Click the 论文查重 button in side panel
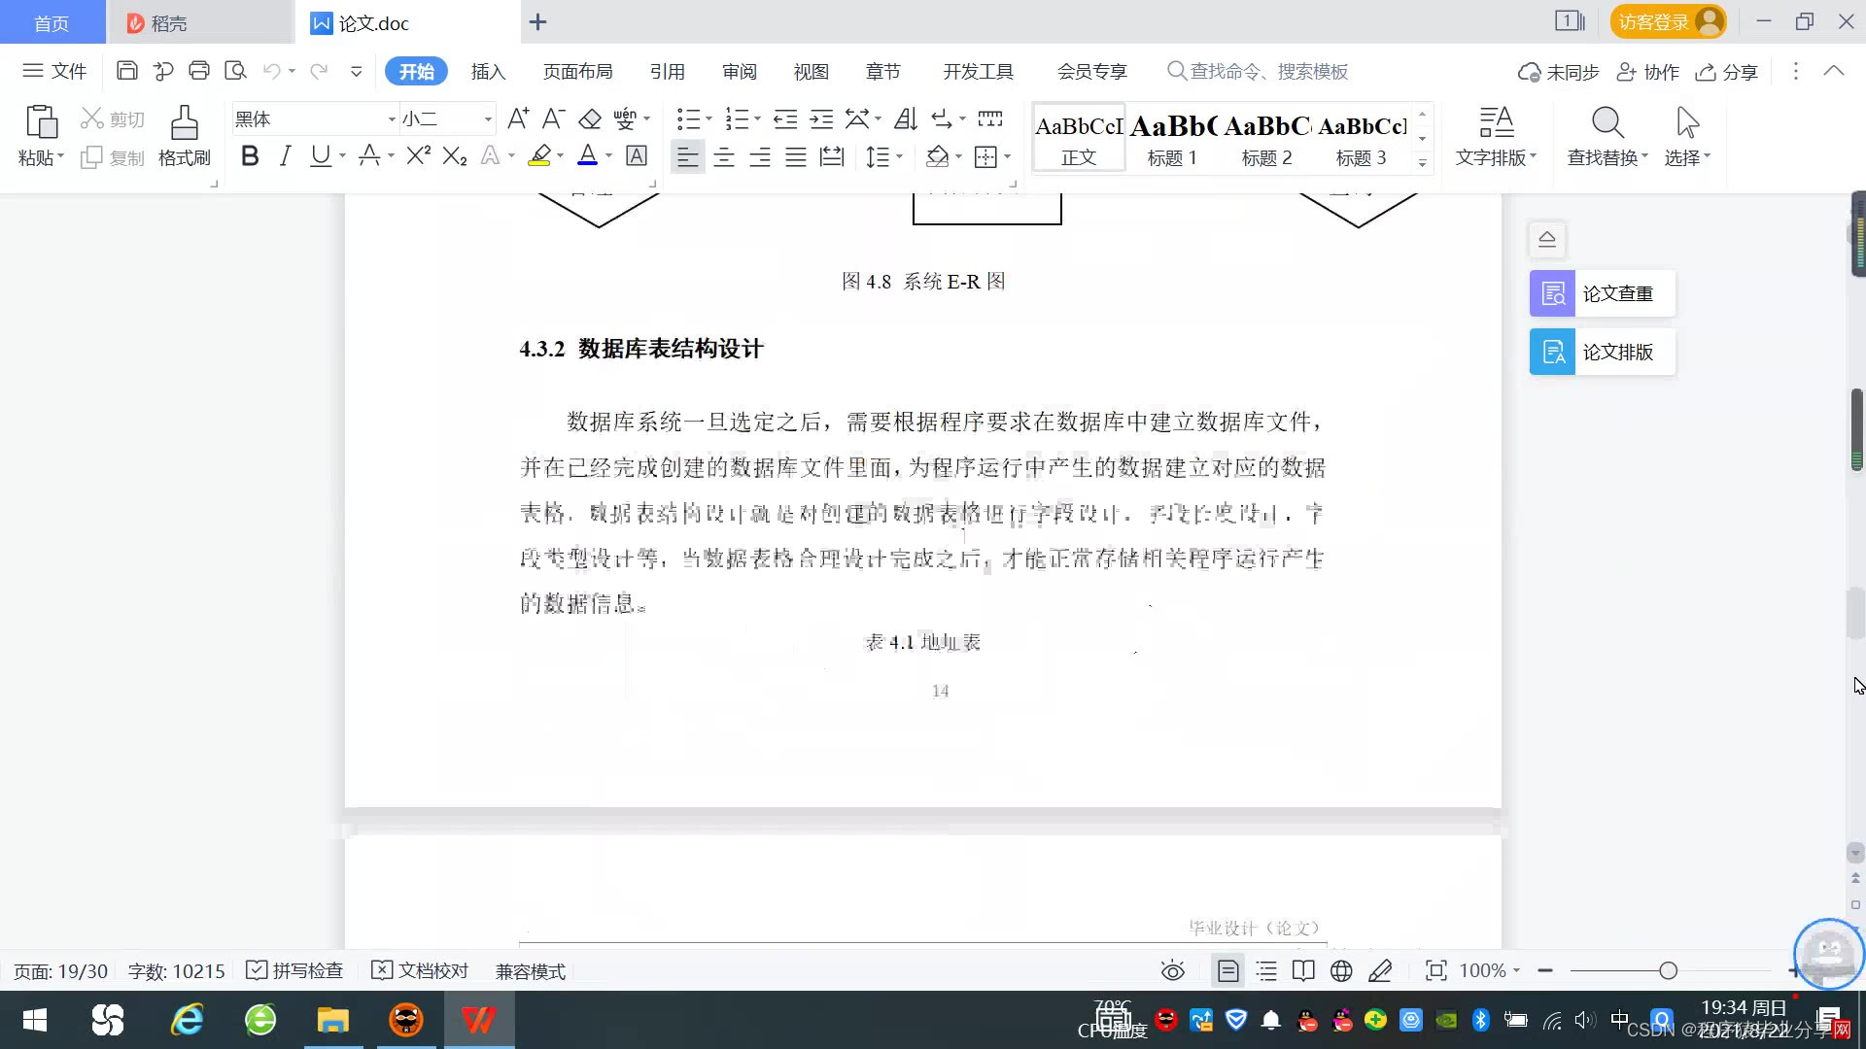The width and height of the screenshot is (1866, 1049). (x=1602, y=293)
